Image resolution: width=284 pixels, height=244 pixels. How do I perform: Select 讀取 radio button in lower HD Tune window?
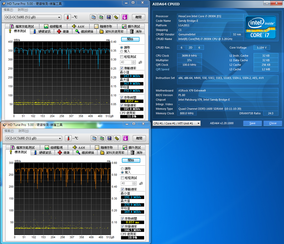122,169
